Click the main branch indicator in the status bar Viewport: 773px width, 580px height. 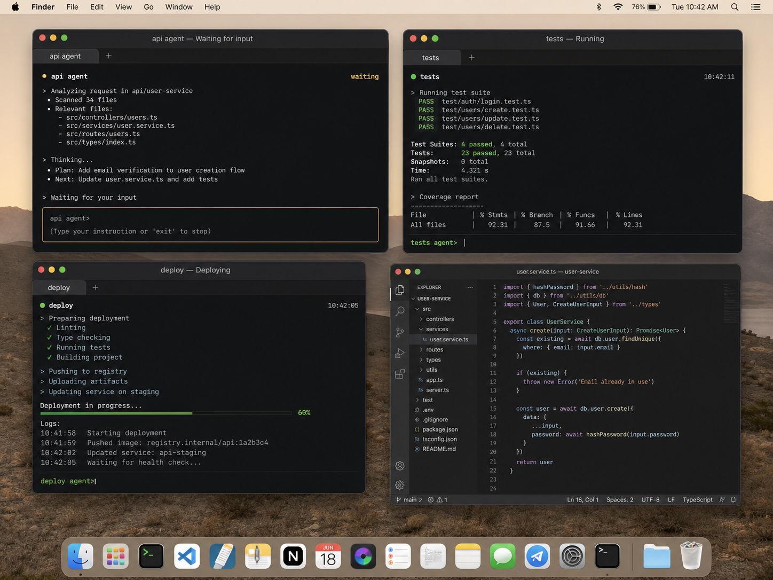click(x=409, y=500)
